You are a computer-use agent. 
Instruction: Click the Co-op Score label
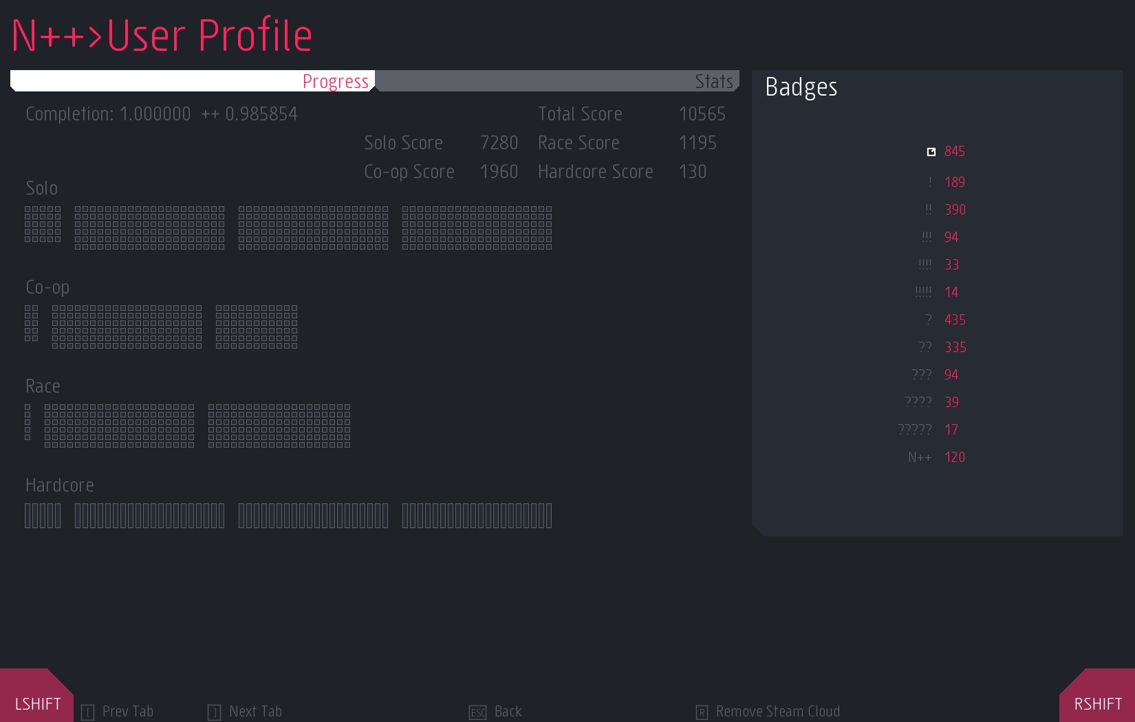[x=409, y=172]
